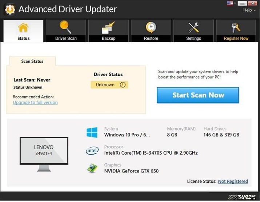
Task: Click the 'License Status:' label
Action: click(x=202, y=181)
